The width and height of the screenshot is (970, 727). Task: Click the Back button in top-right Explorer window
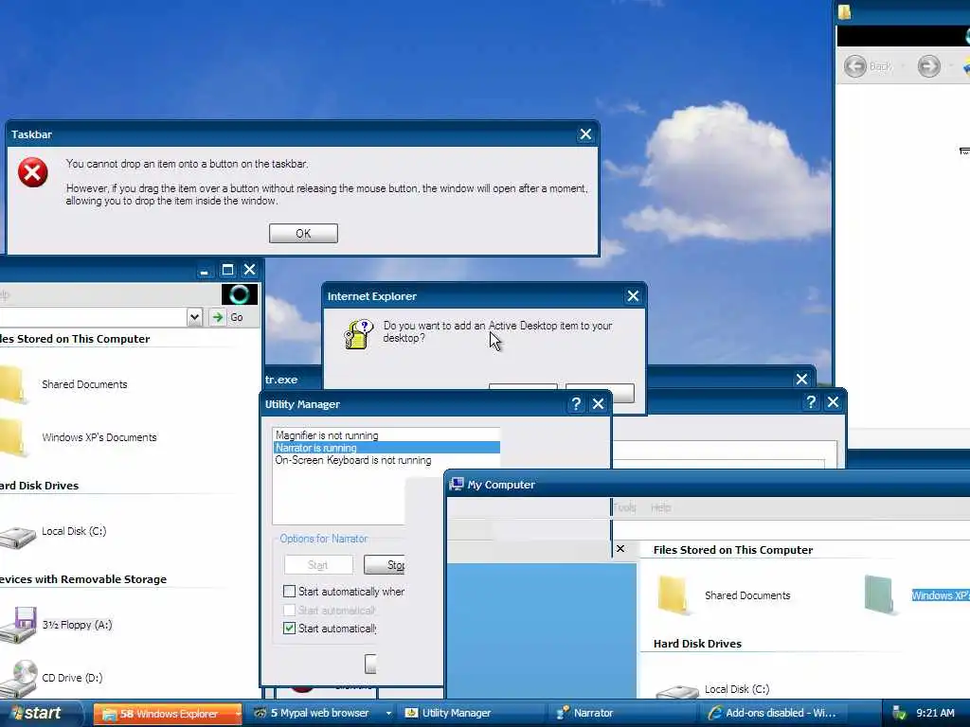click(x=869, y=66)
